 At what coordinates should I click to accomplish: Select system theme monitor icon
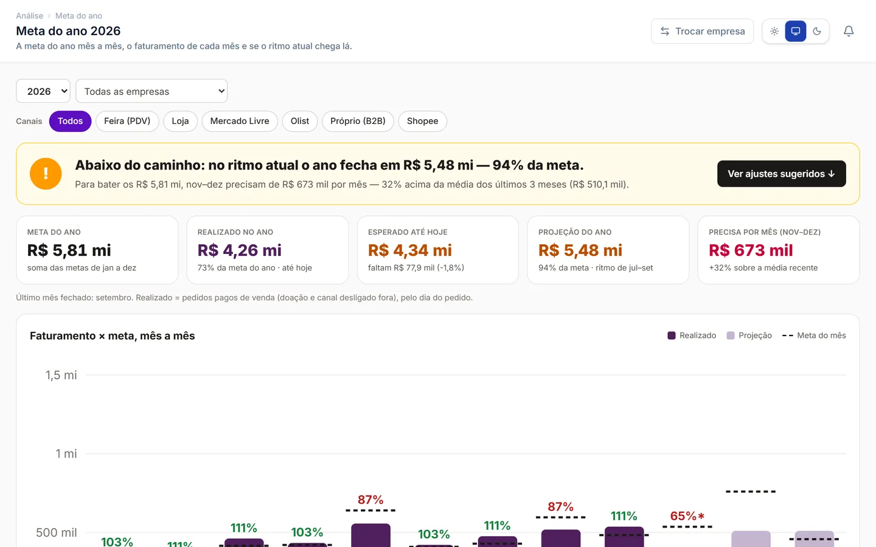tap(796, 31)
